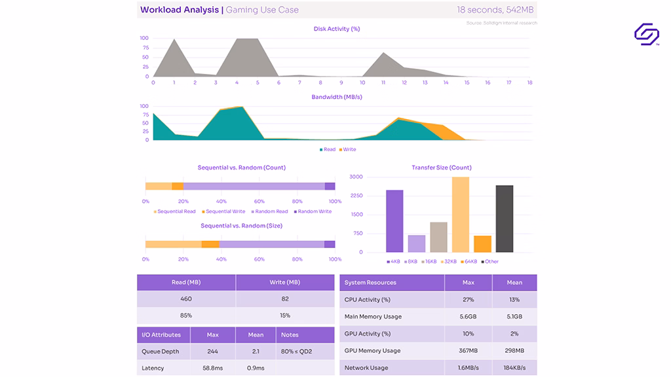
Task: Click the 460 read value cell
Action: click(186, 299)
